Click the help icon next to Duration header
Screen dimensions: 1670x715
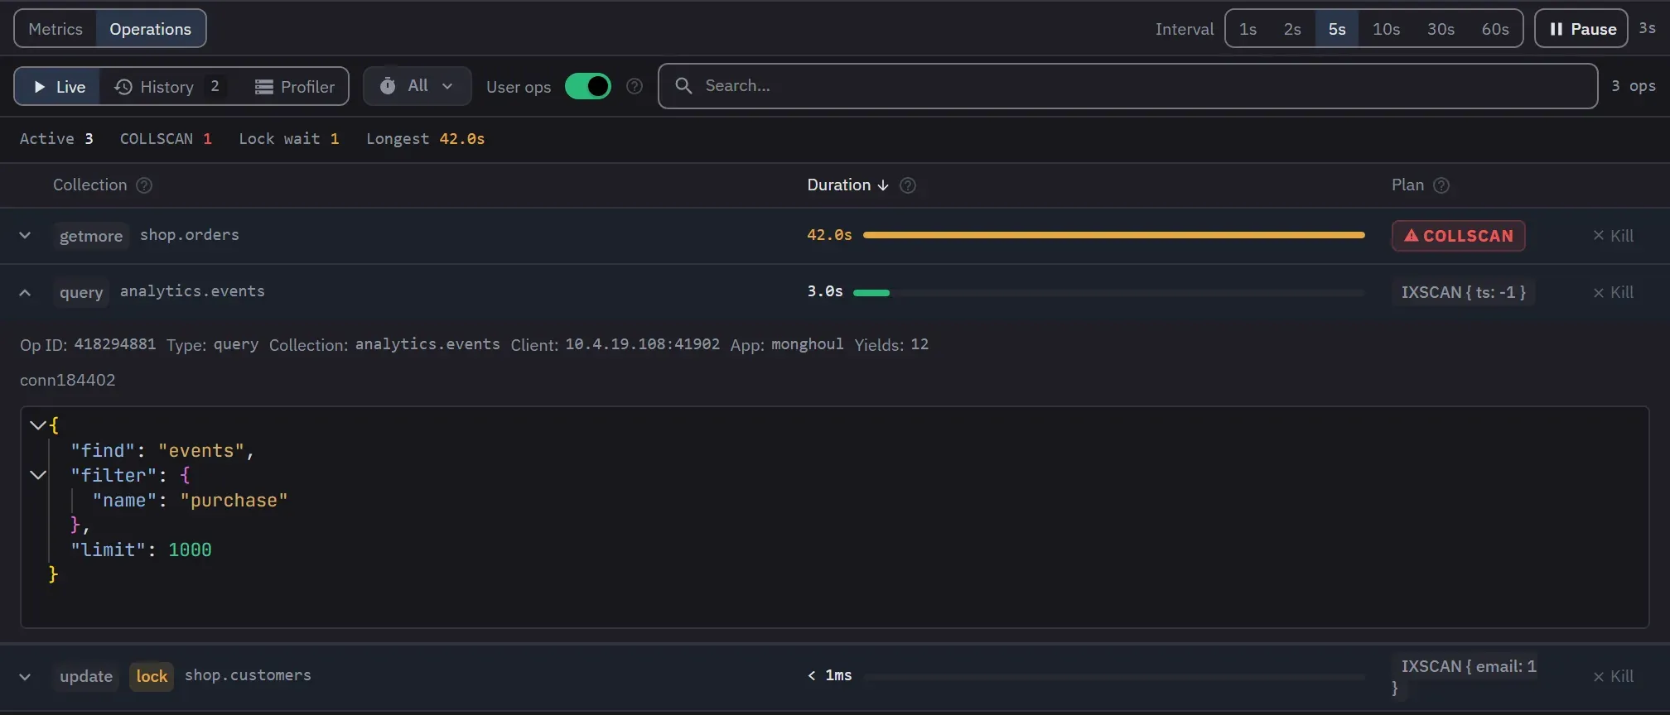[908, 185]
